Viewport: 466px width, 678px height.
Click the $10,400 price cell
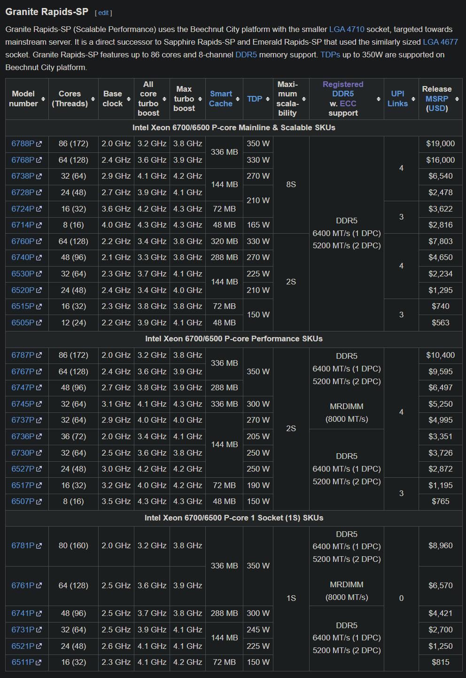point(441,355)
